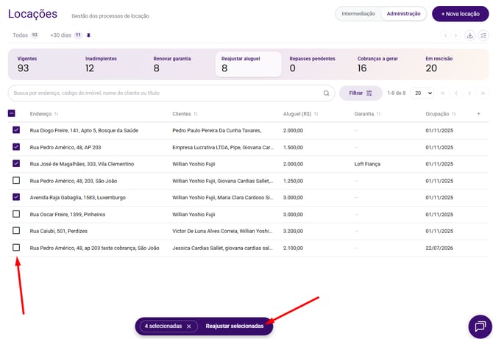Open the Filtrar filter panel
The height and width of the screenshot is (339, 493).
[361, 93]
